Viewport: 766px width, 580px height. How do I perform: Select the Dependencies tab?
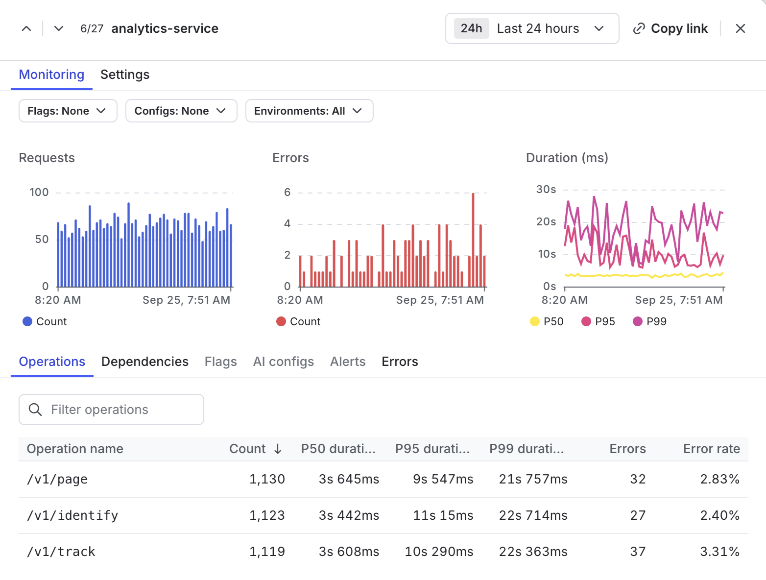point(145,362)
